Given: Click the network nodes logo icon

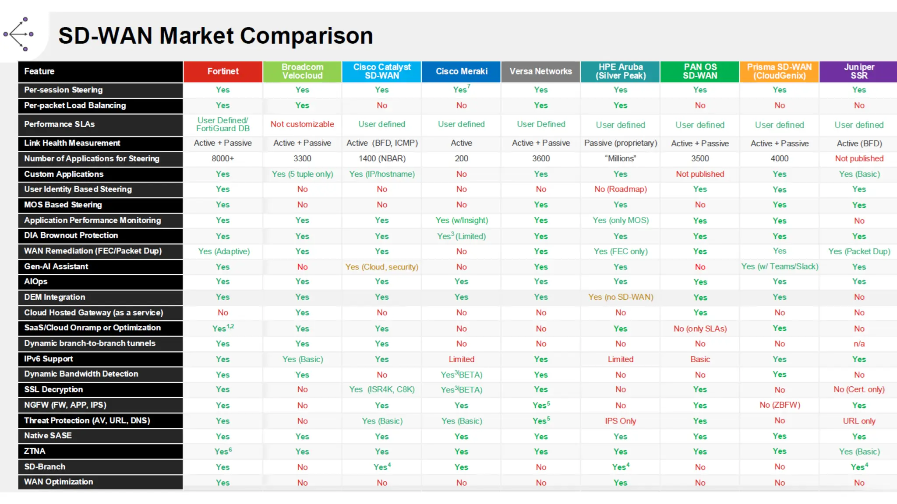Looking at the screenshot, I should (x=19, y=34).
